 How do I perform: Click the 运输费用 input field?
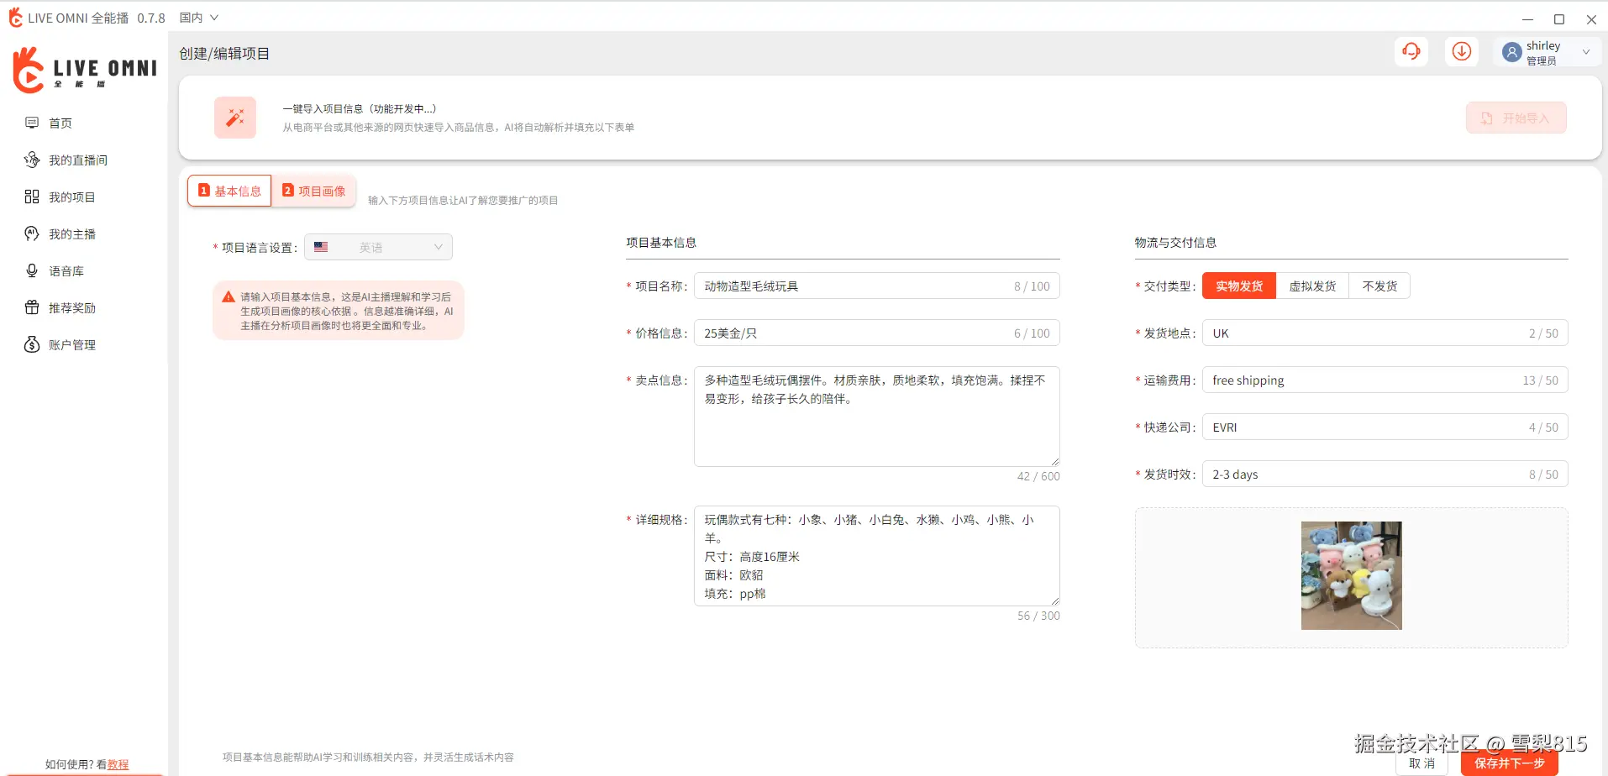pyautogui.click(x=1385, y=380)
